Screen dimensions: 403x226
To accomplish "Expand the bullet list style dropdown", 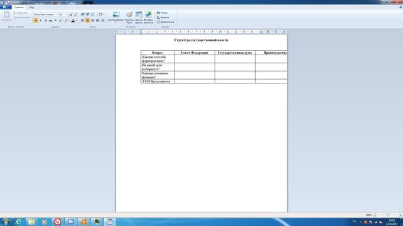I will [x=96, y=14].
